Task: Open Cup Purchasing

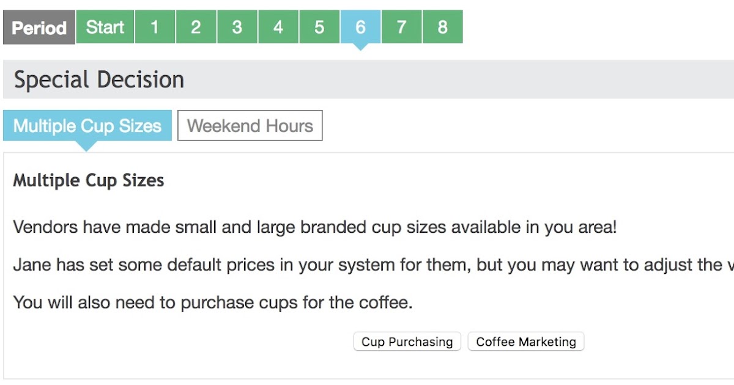Action: 407,342
